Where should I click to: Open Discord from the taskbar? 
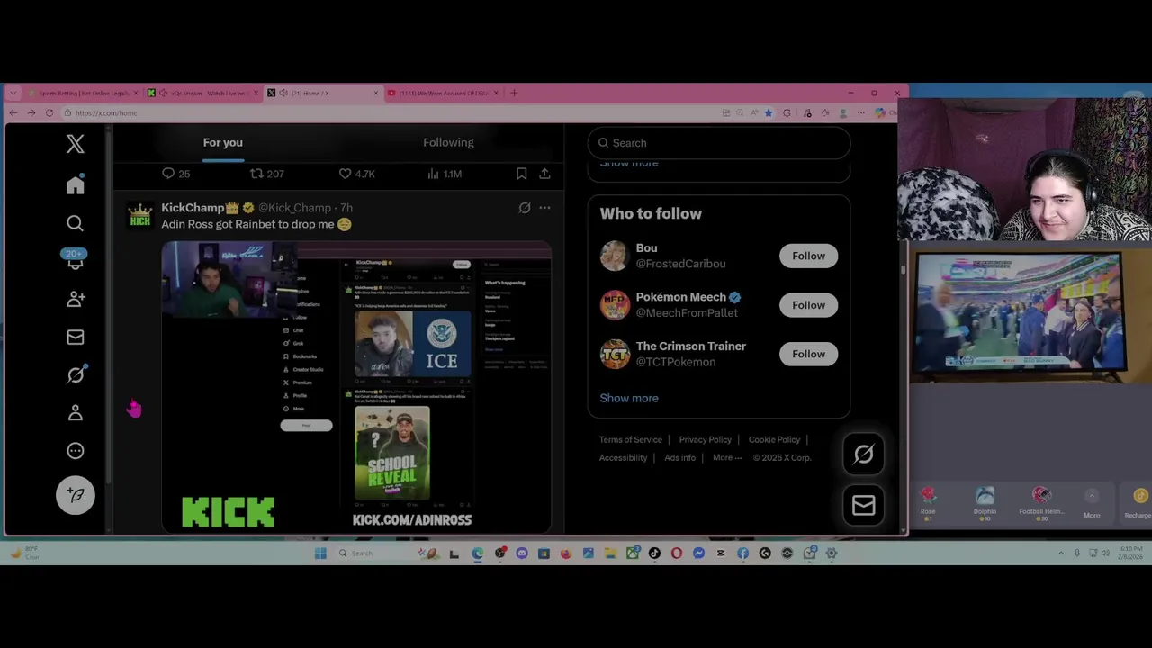pyautogui.click(x=522, y=553)
